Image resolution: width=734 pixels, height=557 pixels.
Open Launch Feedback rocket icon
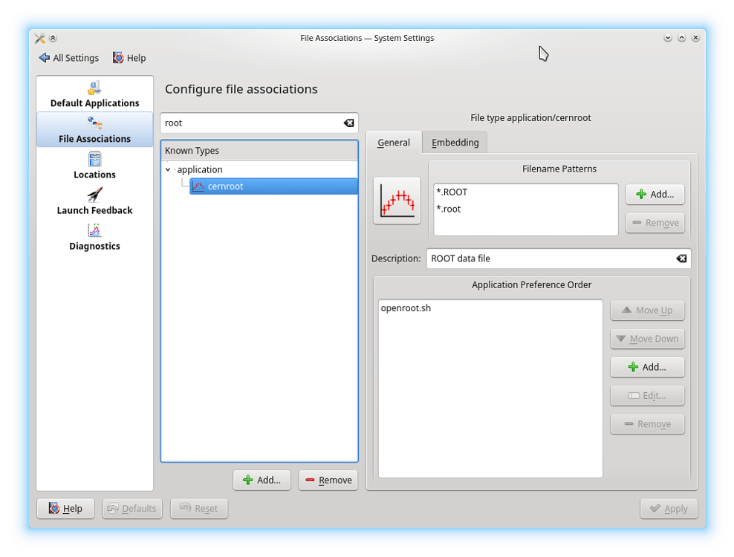pyautogui.click(x=94, y=195)
